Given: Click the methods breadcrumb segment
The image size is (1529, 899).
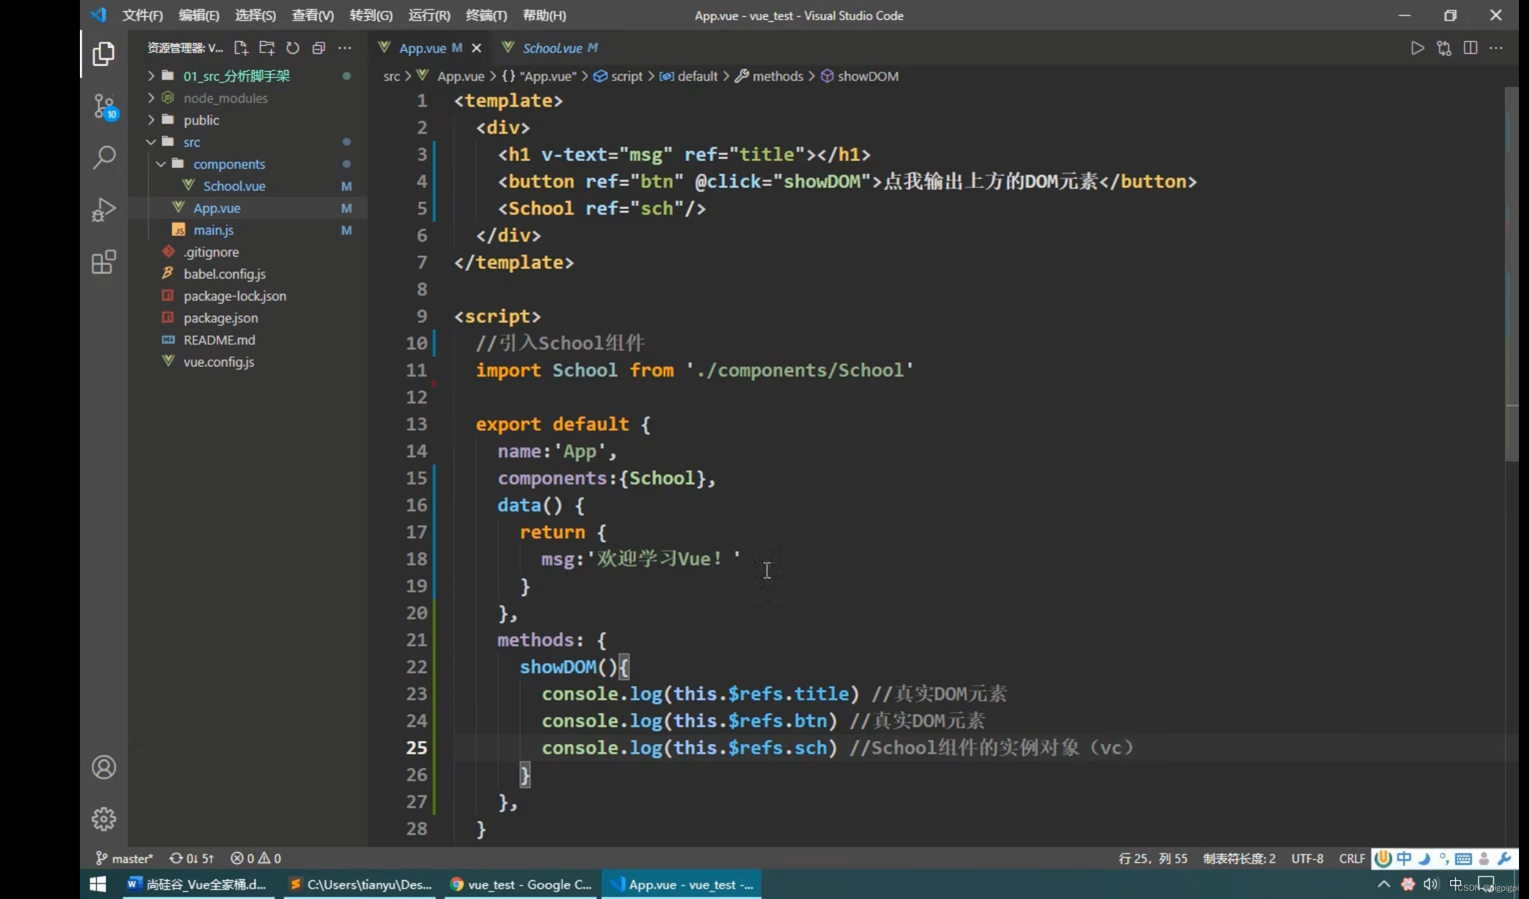Looking at the screenshot, I should click(x=769, y=76).
